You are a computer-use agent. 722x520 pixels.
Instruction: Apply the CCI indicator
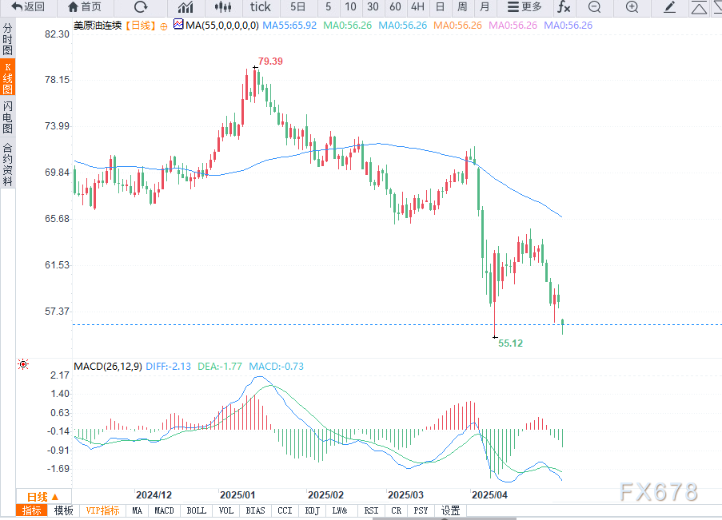285,510
